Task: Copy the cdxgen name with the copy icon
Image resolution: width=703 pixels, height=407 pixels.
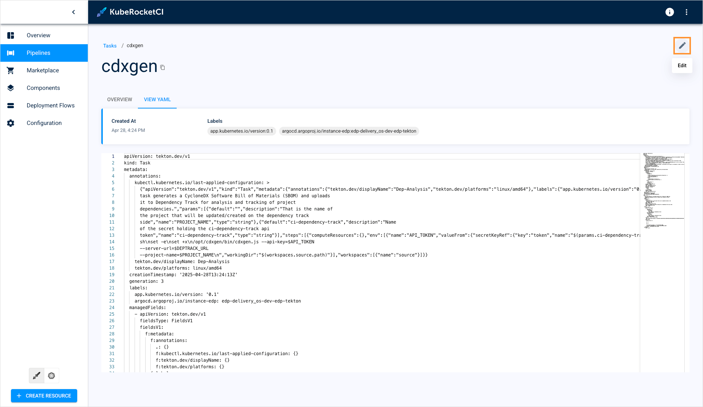Action: (163, 68)
